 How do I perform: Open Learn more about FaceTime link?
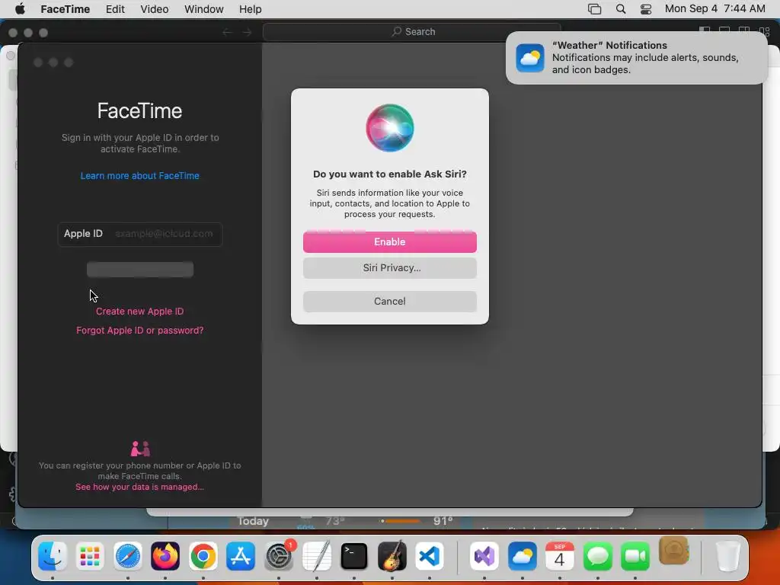coord(140,176)
